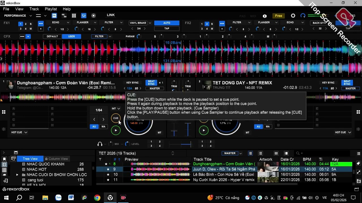This screenshot has height=203, width=362.
Task: Open the pads grid panel icon
Action: (x=74, y=16)
